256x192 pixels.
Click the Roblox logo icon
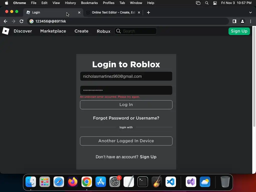tap(5, 31)
